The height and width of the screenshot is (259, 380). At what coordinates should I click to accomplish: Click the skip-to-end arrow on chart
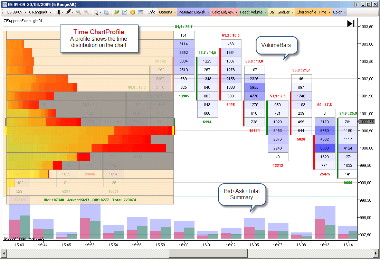point(351,23)
